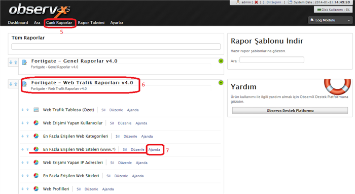
Task: Click the Disk Kullanımı indicator
Action: point(333,10)
